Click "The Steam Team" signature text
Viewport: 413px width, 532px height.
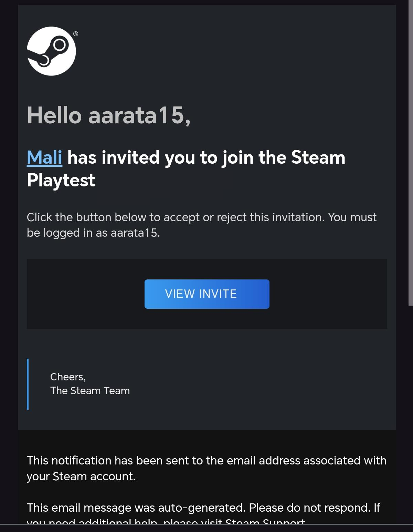pos(90,391)
